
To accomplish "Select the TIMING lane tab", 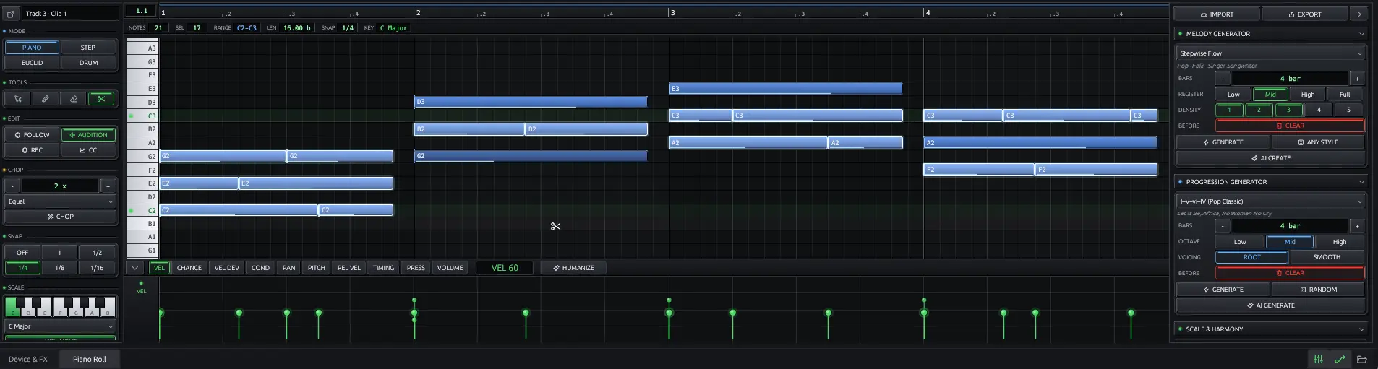I will (x=383, y=268).
